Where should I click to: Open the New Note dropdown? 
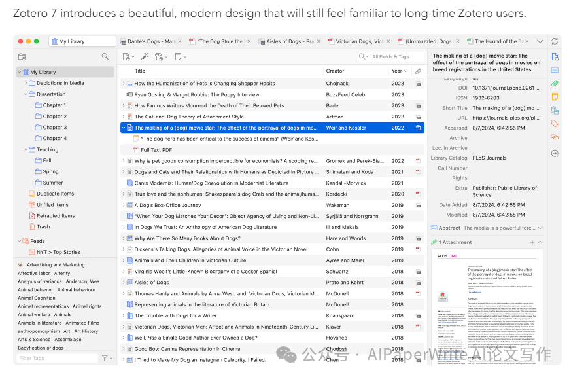point(181,57)
